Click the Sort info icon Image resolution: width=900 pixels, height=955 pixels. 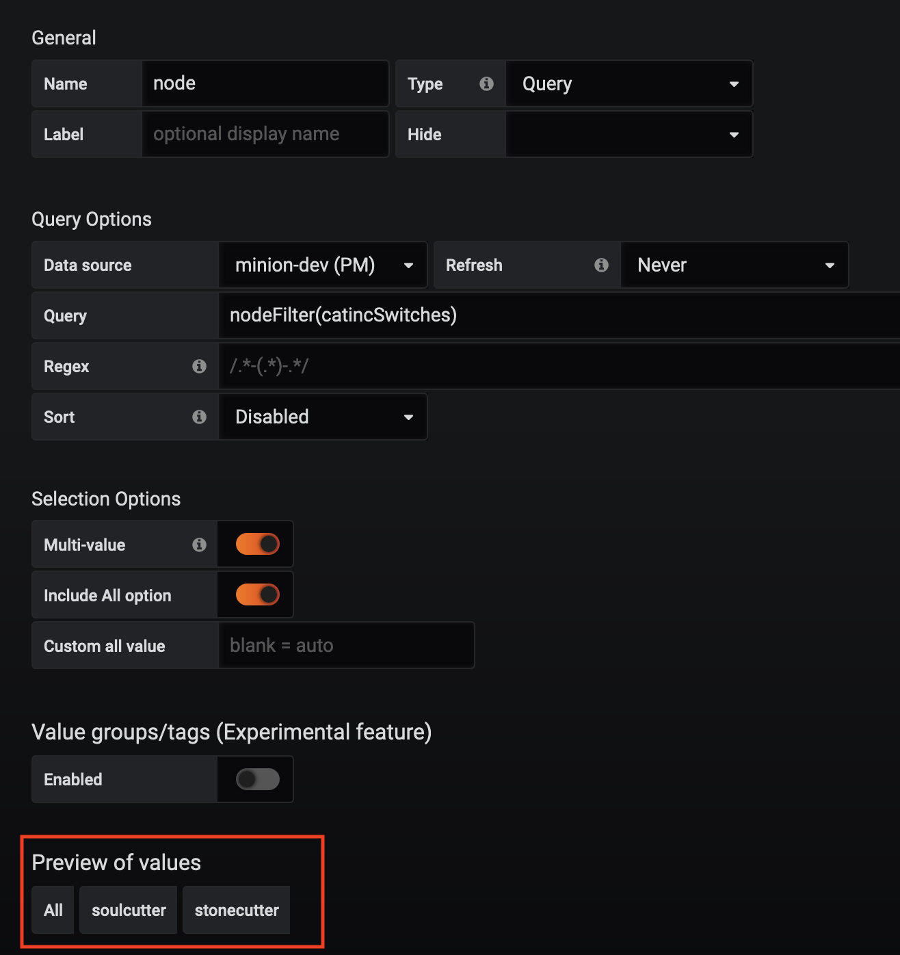199,417
